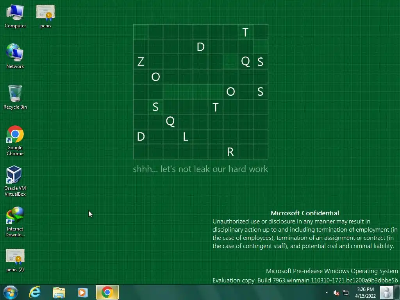Open File Explorer from the taskbar
Image resolution: width=400 pixels, height=300 pixels.
tap(59, 292)
